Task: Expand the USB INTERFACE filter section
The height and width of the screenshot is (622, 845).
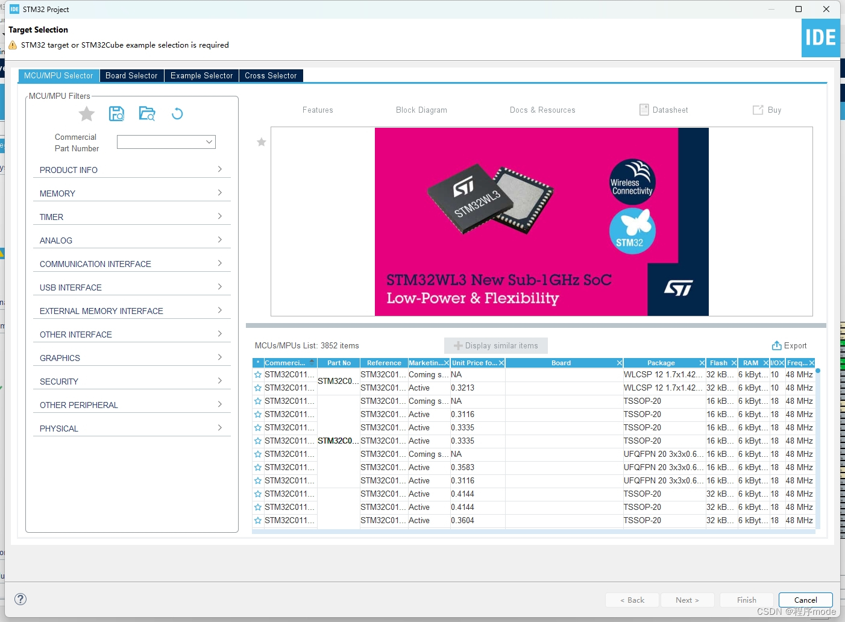Action: (x=132, y=287)
